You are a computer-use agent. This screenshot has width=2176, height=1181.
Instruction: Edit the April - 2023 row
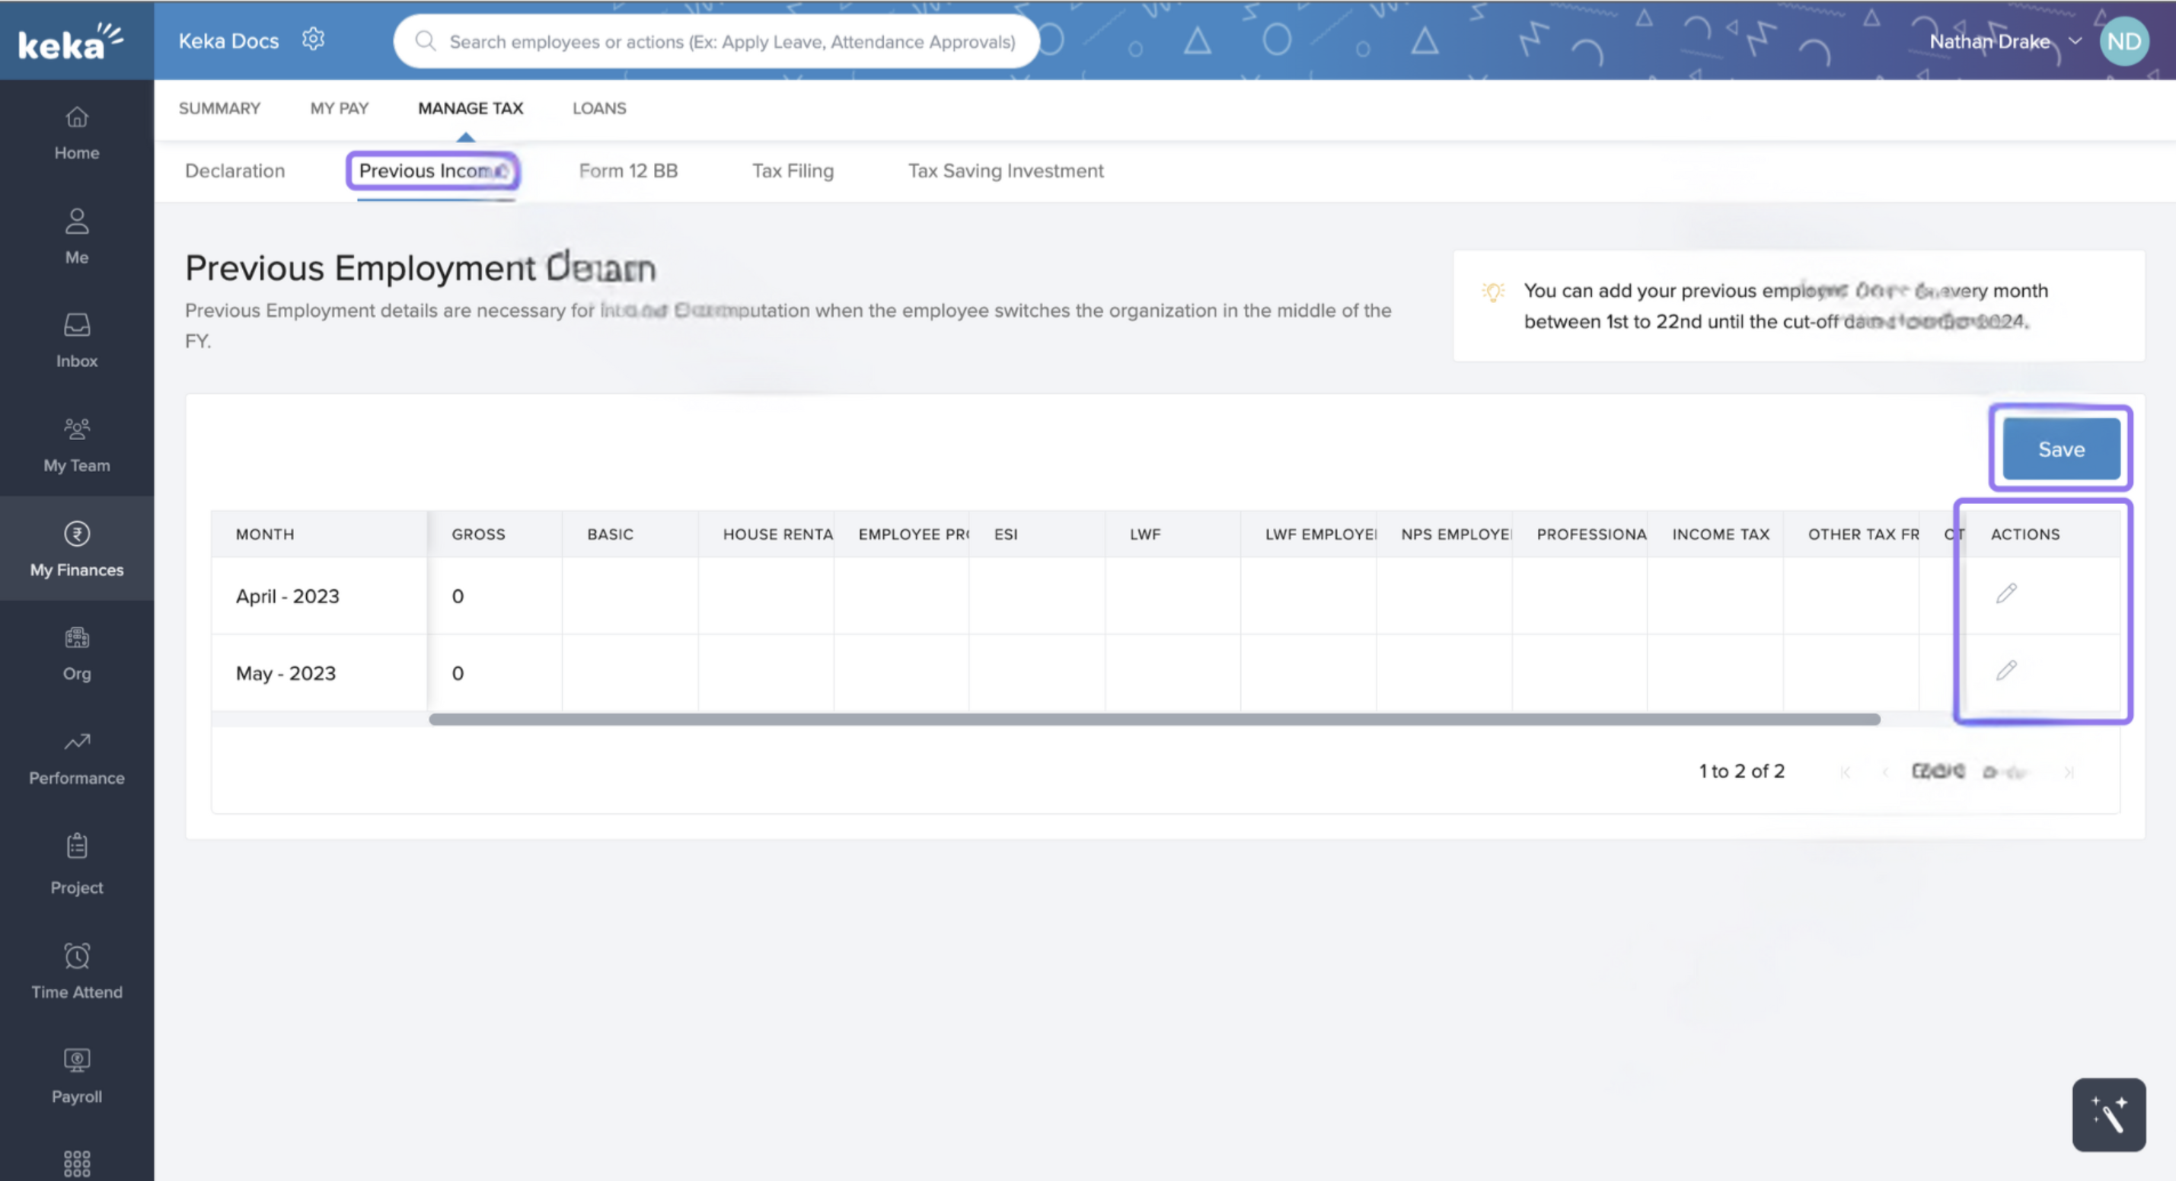click(x=2006, y=594)
